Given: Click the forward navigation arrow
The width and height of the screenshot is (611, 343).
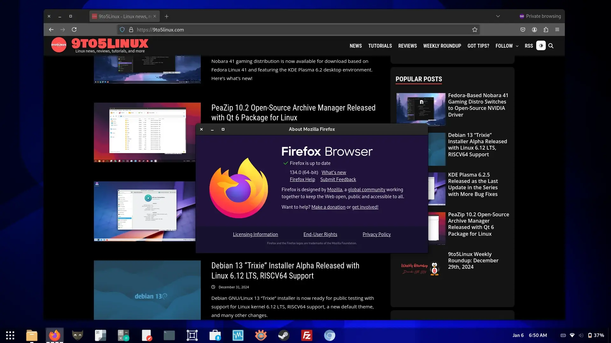Looking at the screenshot, I should [63, 30].
